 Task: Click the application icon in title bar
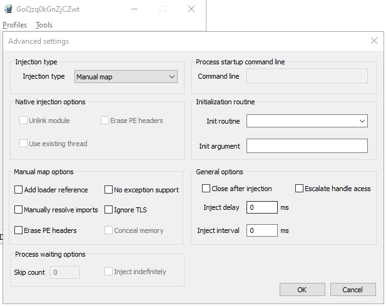pos(8,9)
